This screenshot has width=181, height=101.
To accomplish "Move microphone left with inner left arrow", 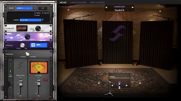I will (x=112, y=85).
